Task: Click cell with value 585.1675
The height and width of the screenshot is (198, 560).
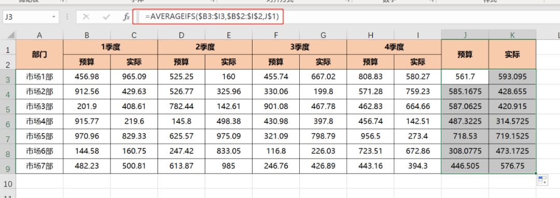Action: point(465,91)
